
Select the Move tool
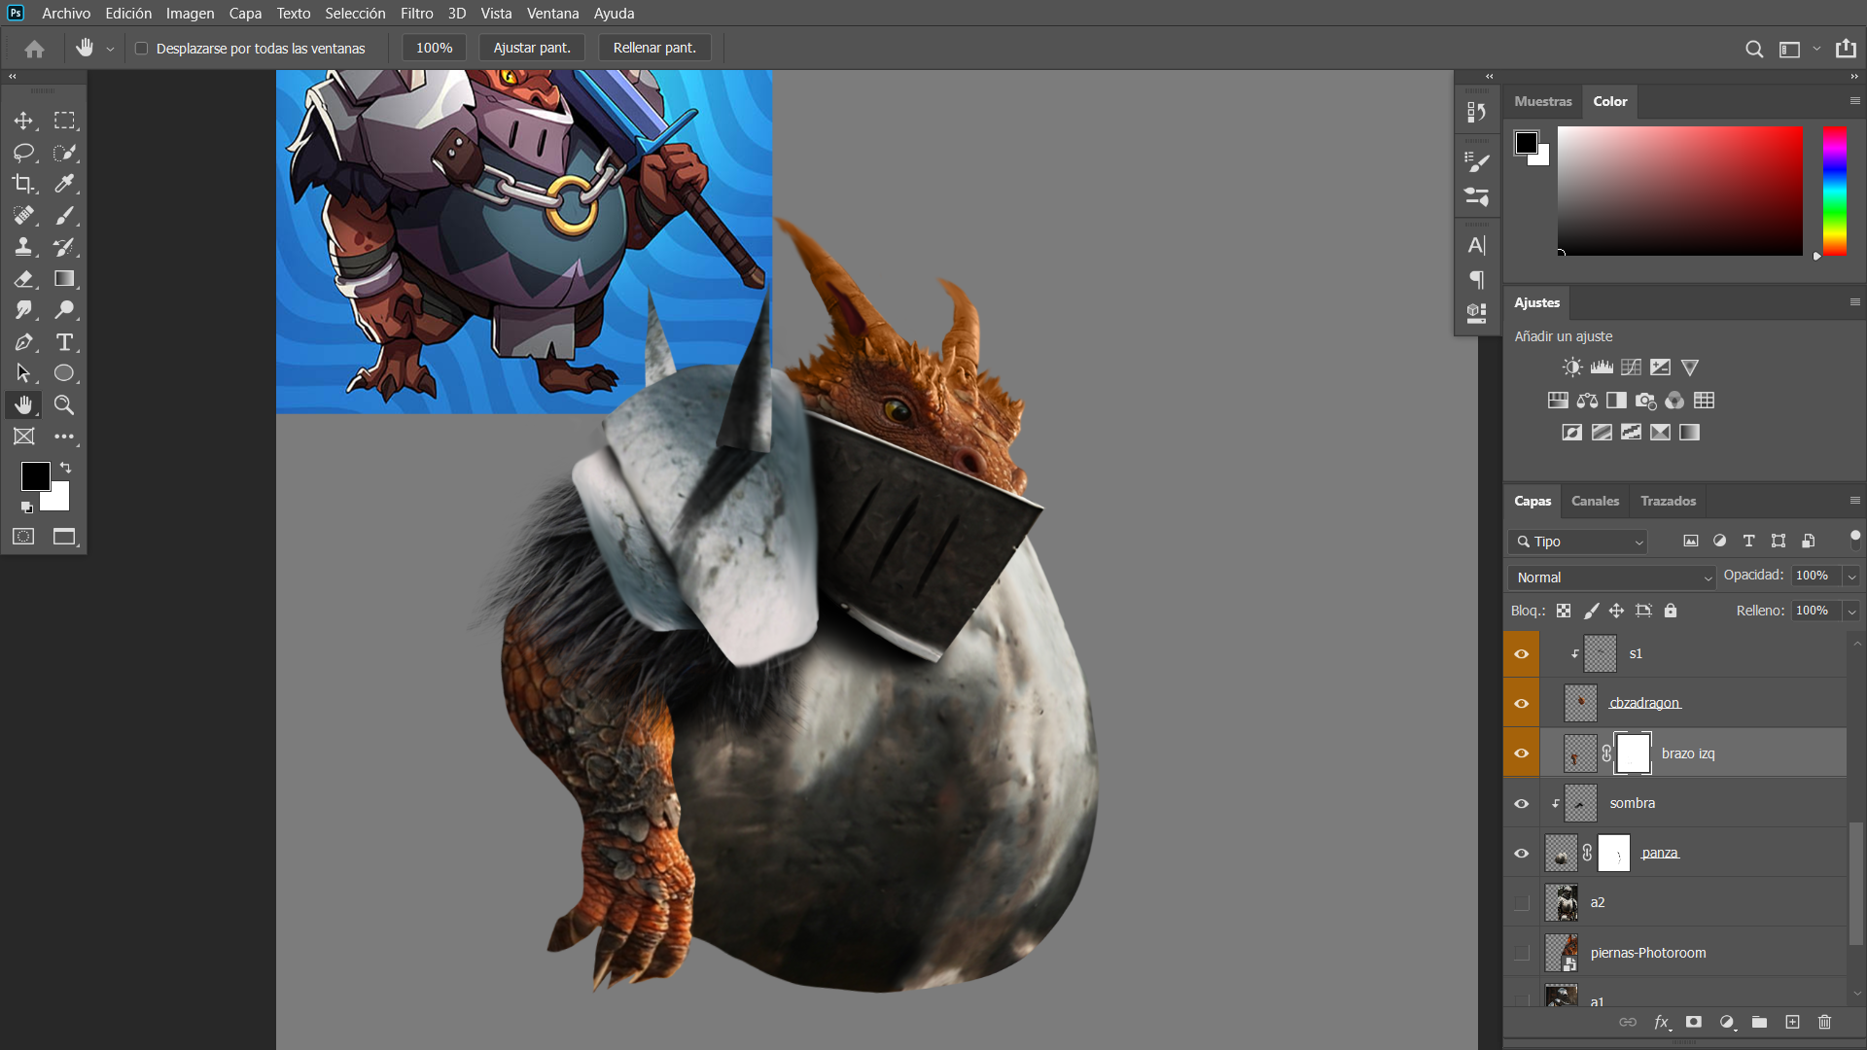(x=23, y=121)
